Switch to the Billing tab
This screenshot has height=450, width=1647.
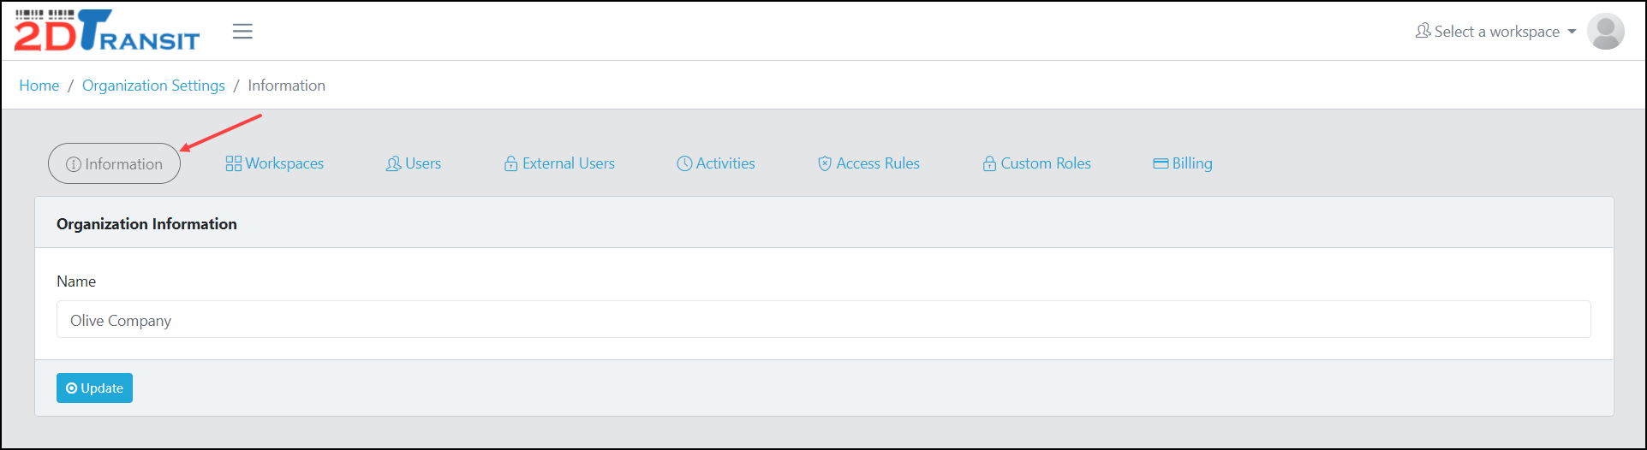point(1182,163)
